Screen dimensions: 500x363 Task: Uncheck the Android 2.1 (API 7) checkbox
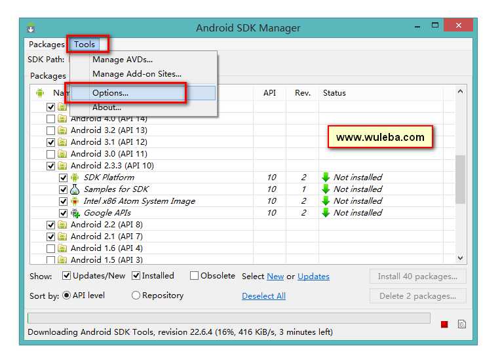pos(50,237)
